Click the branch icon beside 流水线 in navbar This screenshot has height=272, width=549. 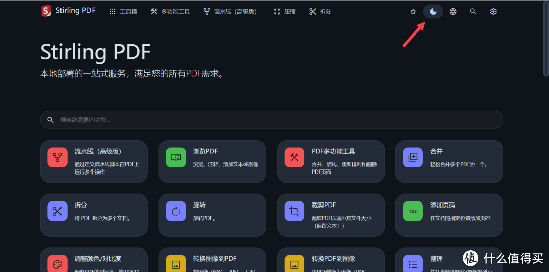(206, 12)
